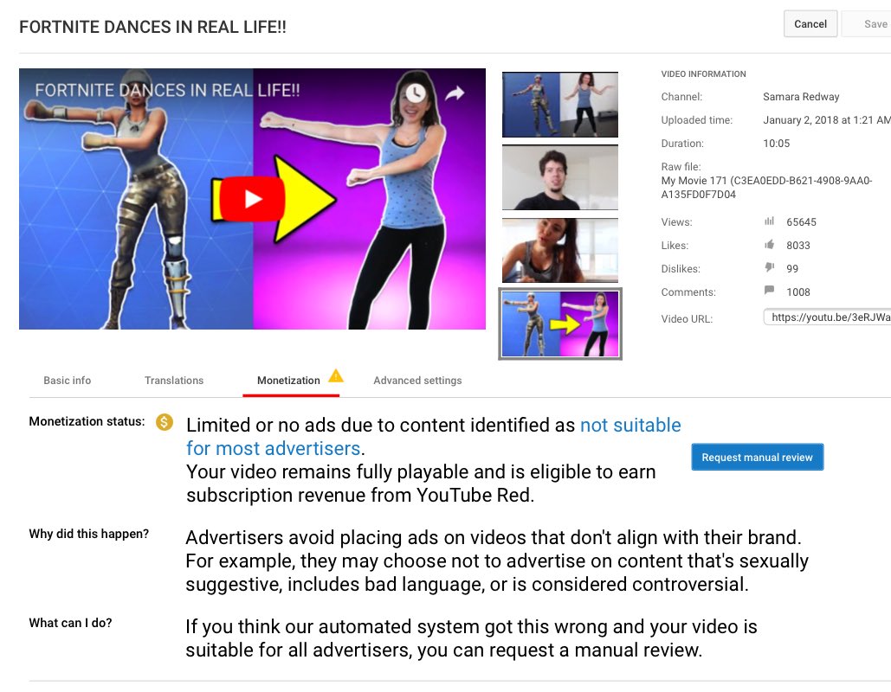Click the dislikes count 99
891x692 pixels.
[x=792, y=268]
